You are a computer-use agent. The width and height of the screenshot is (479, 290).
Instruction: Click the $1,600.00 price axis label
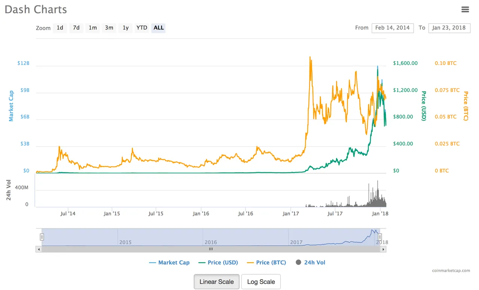click(405, 63)
